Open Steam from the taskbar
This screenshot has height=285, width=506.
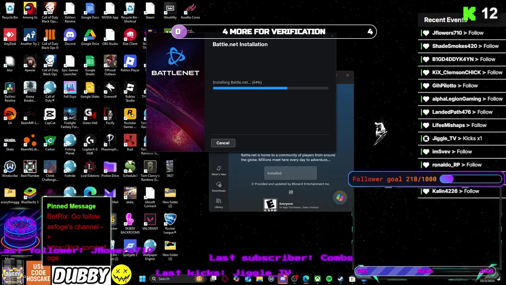point(340,279)
